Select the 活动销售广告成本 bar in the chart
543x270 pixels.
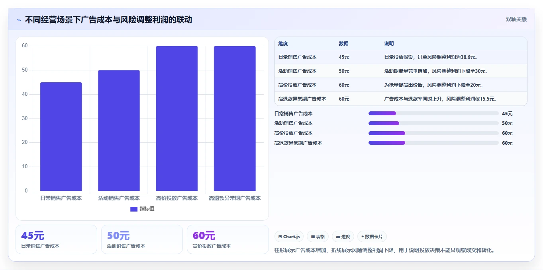tap(119, 130)
